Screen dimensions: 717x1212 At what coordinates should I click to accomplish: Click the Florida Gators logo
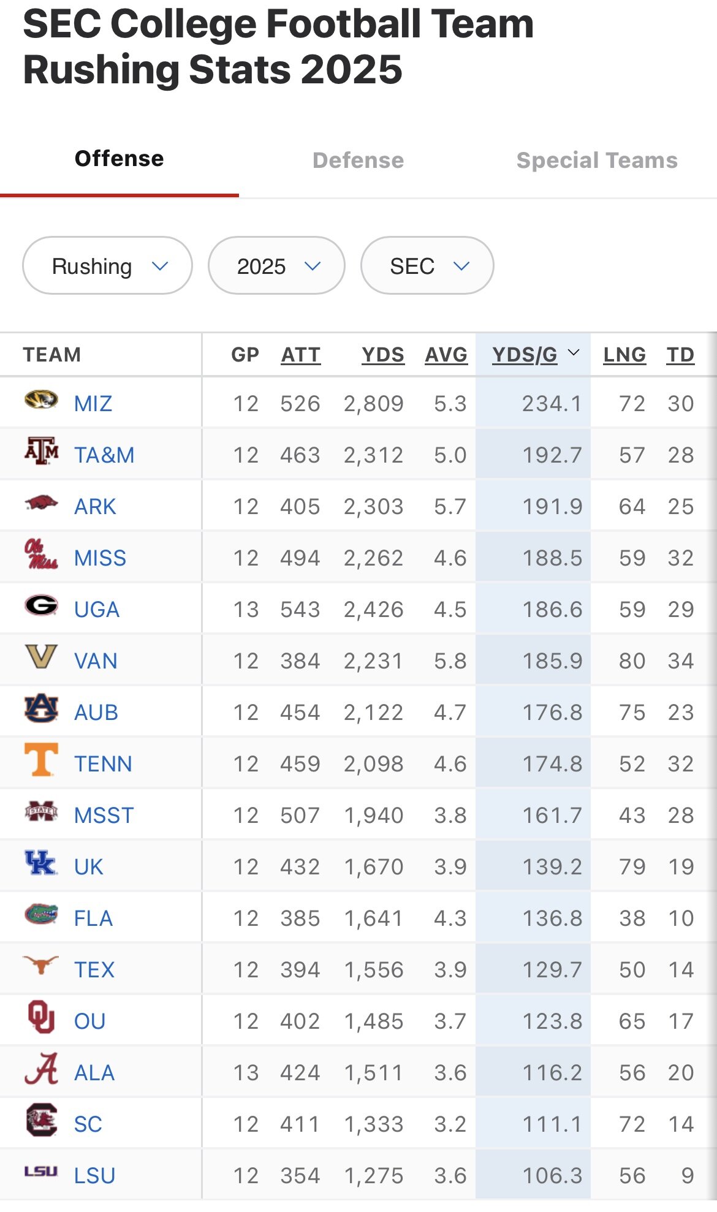point(41,914)
